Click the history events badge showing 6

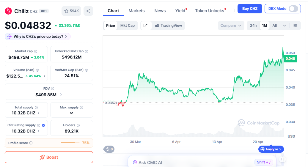click(x=109, y=149)
